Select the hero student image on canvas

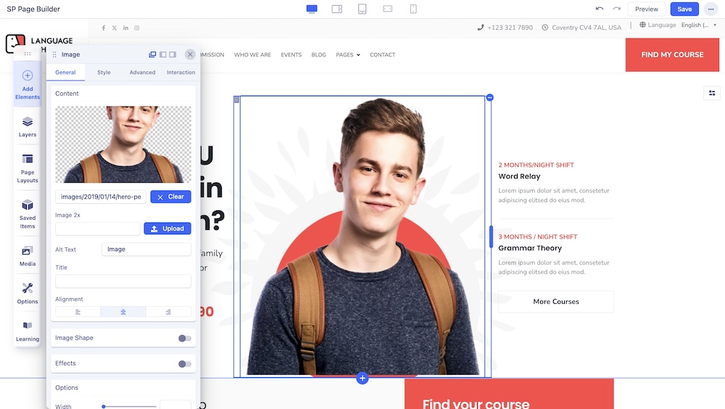(x=362, y=236)
